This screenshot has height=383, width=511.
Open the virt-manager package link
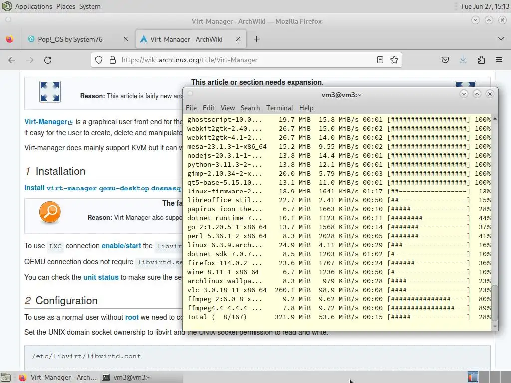pos(72,188)
